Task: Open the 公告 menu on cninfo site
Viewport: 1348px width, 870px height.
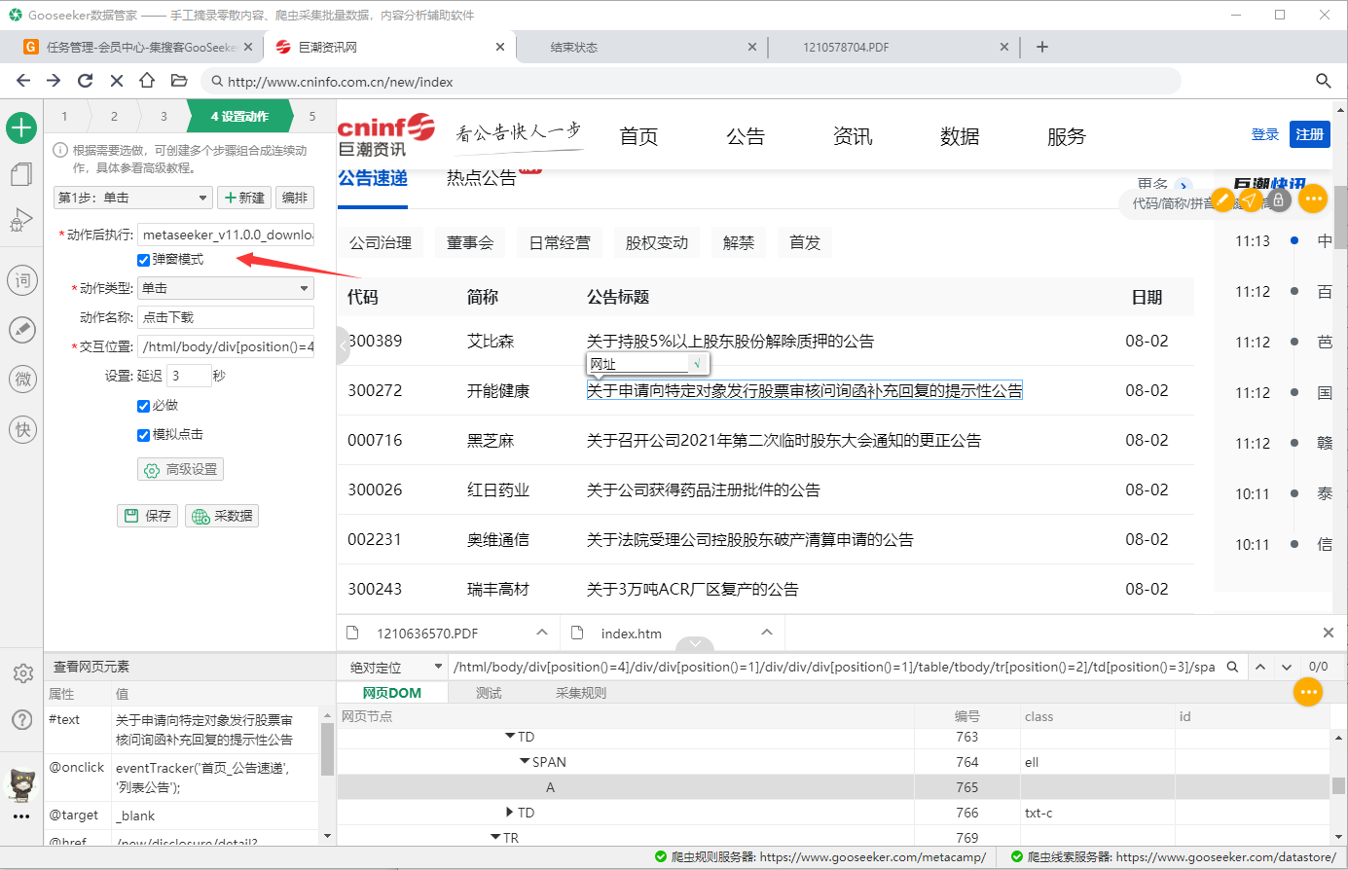Action: [x=746, y=136]
